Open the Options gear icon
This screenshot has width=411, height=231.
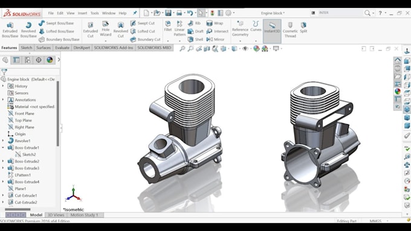228,13
